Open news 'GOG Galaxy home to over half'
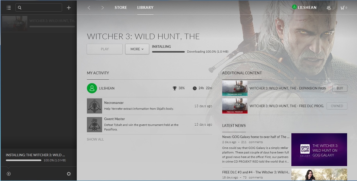The width and height of the screenshot is (357, 181). 256,137
